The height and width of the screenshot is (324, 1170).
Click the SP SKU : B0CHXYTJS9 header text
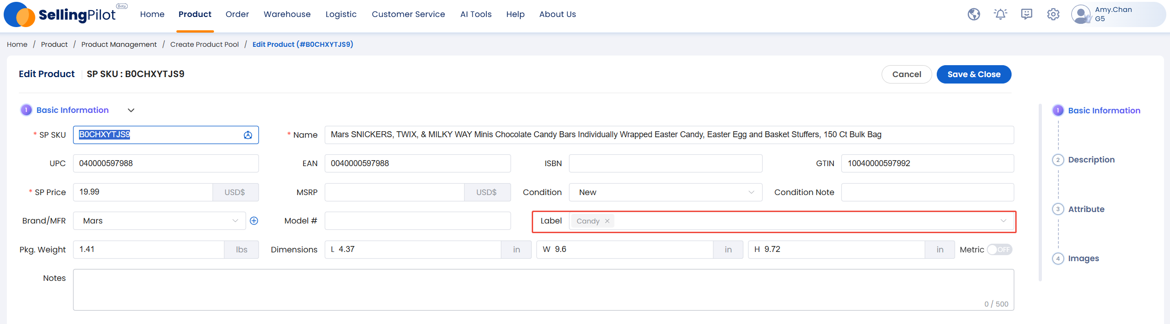click(x=135, y=74)
